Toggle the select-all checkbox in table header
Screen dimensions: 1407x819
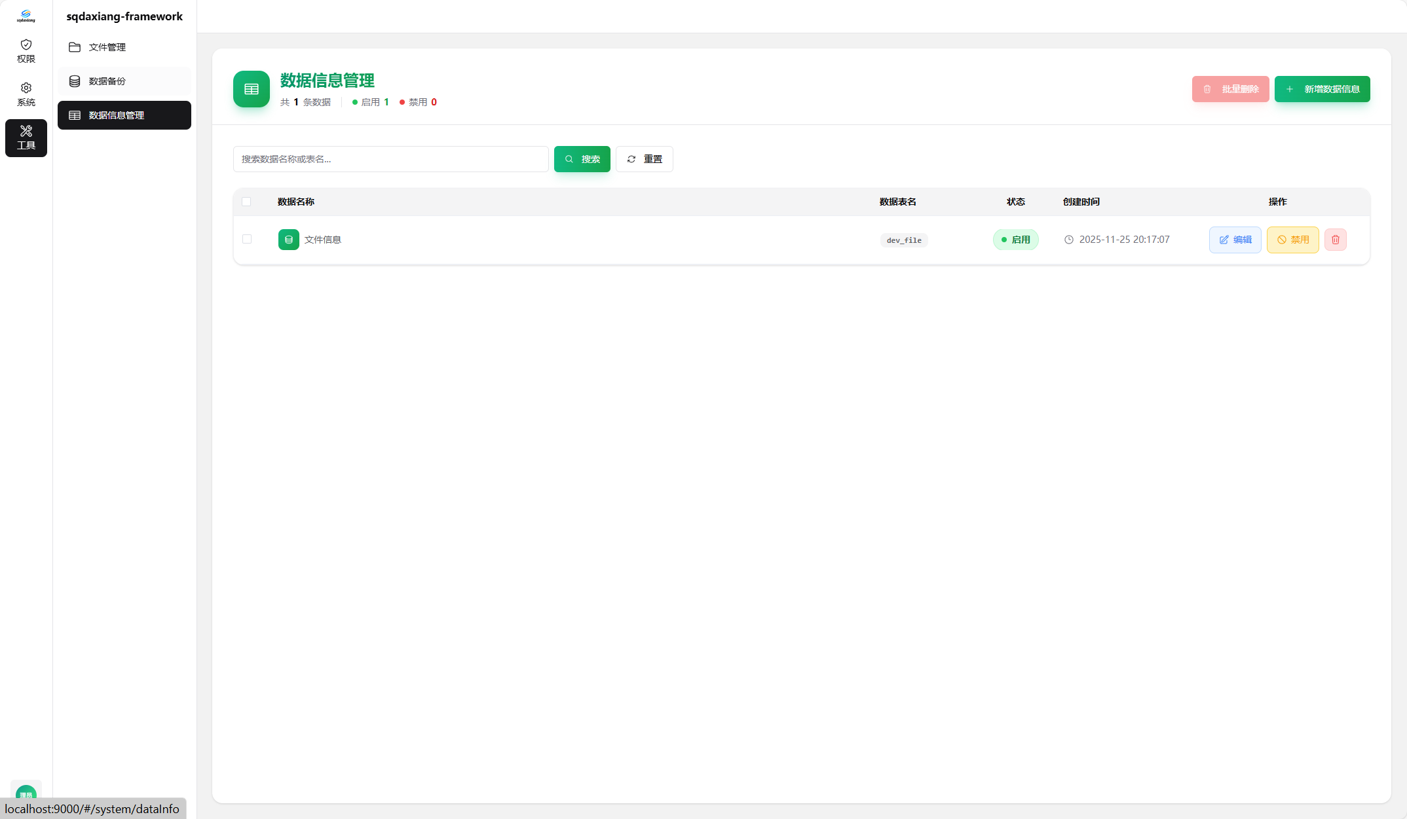tap(246, 202)
